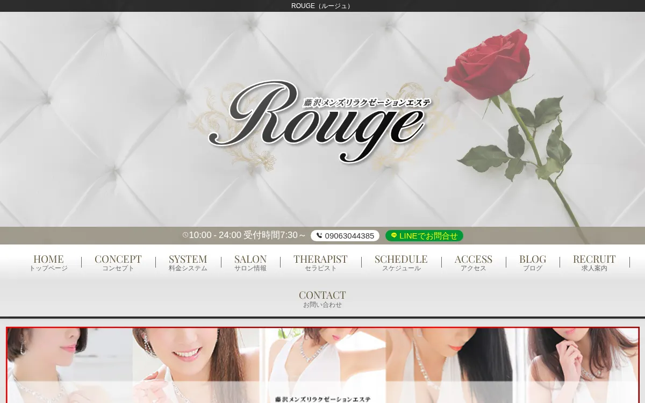Go to ACCESS page
Image resolution: width=645 pixels, height=403 pixels.
coord(474,262)
